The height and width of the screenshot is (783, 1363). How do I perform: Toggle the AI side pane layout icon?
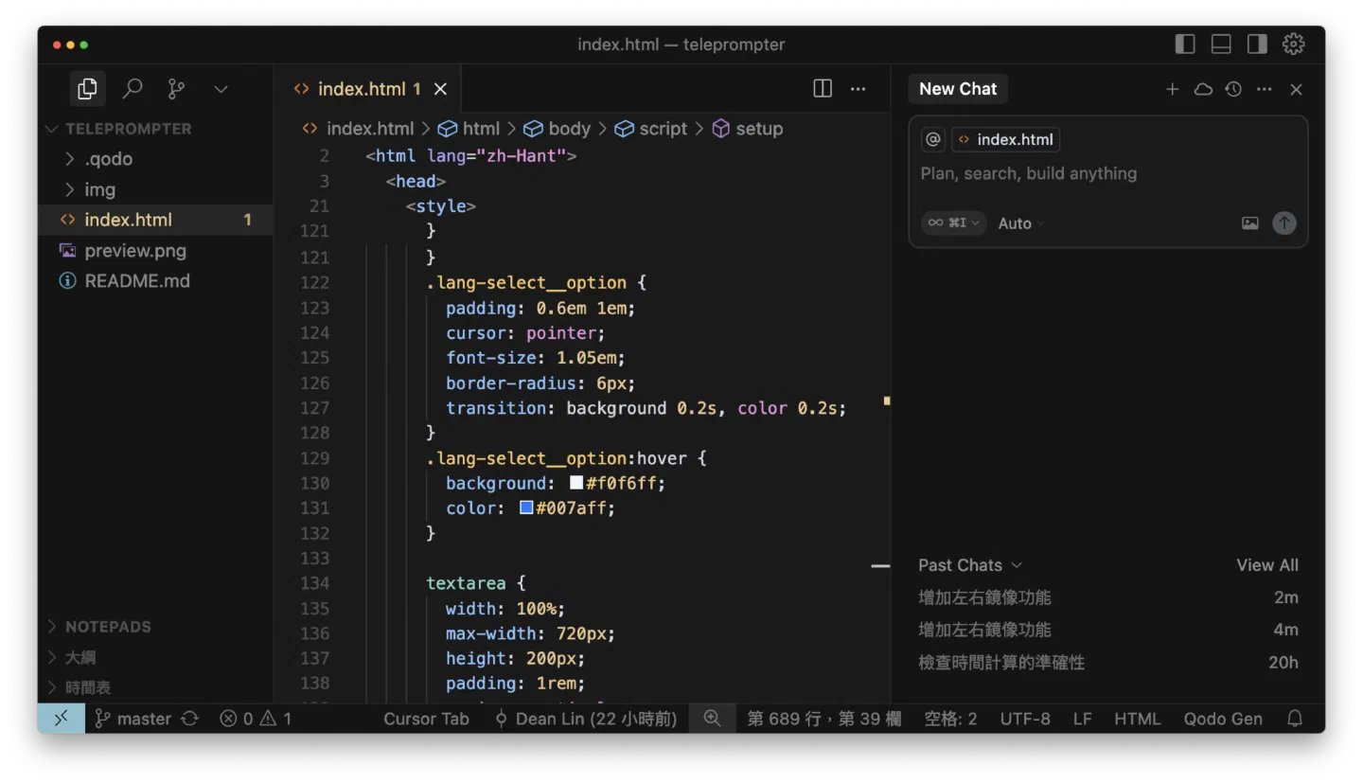click(x=1257, y=44)
